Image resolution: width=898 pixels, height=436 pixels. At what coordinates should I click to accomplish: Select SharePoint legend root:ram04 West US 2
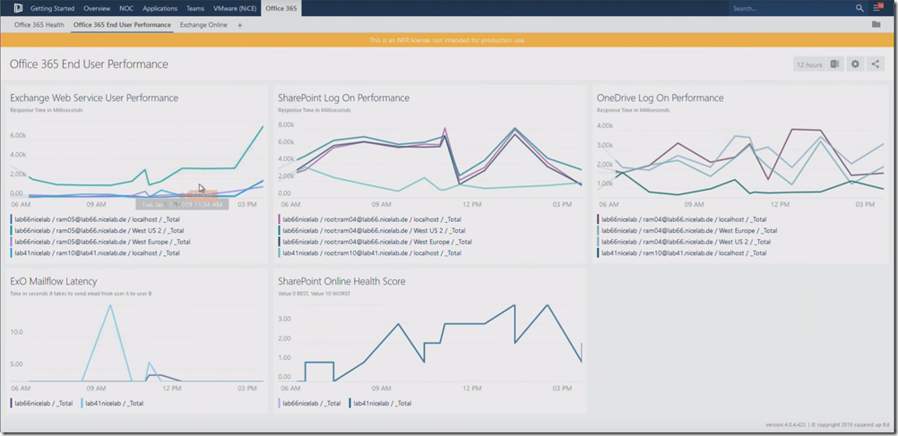click(x=372, y=231)
